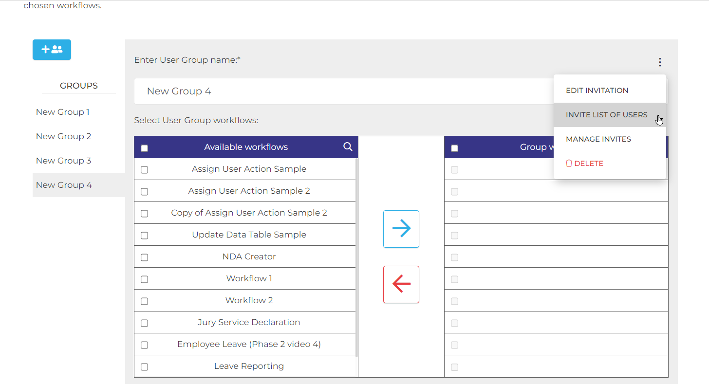Toggle select-all checkbox for Available workflows
Screen dimensions: 709x384
click(144, 148)
